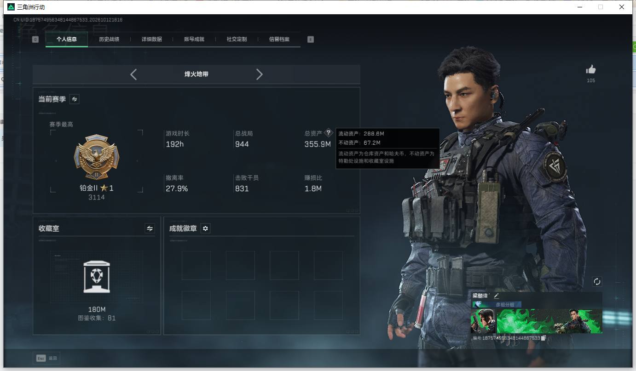Copy the player ID number icon
The height and width of the screenshot is (371, 636).
click(543, 338)
